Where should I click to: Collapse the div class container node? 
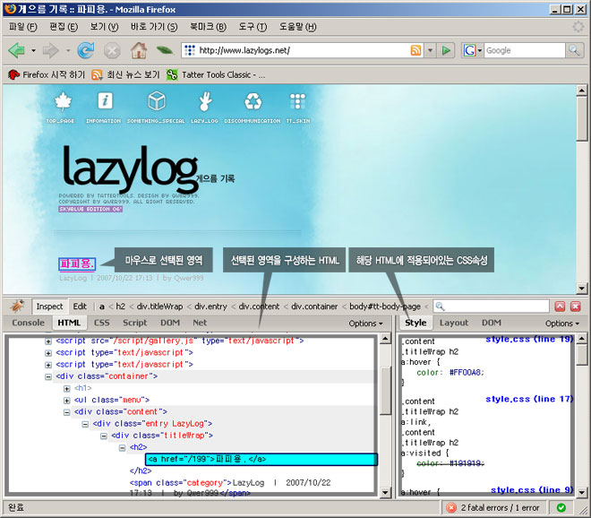[48, 376]
